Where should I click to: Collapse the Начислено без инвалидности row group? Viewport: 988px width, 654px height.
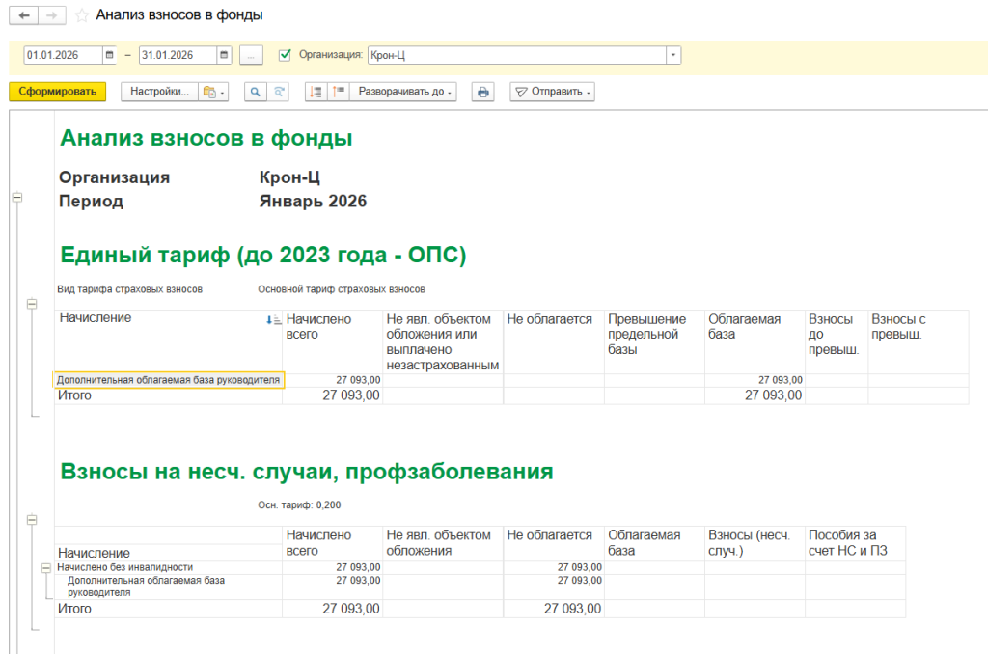point(44,568)
